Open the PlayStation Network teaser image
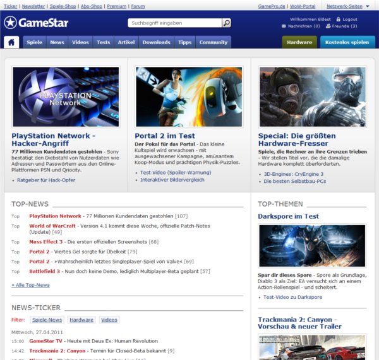This screenshot has height=360, width=379. pyautogui.click(x=66, y=96)
